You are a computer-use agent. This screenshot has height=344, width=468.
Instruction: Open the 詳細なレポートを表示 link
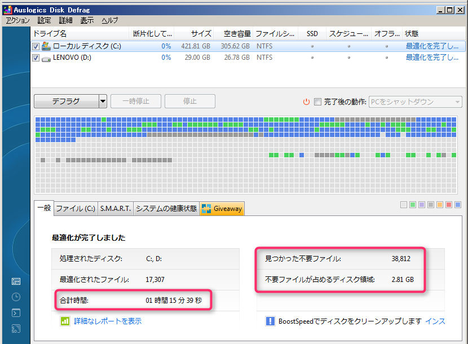[x=108, y=321]
